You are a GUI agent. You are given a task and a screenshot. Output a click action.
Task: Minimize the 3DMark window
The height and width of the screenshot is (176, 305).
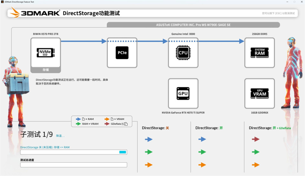coord(287,2)
